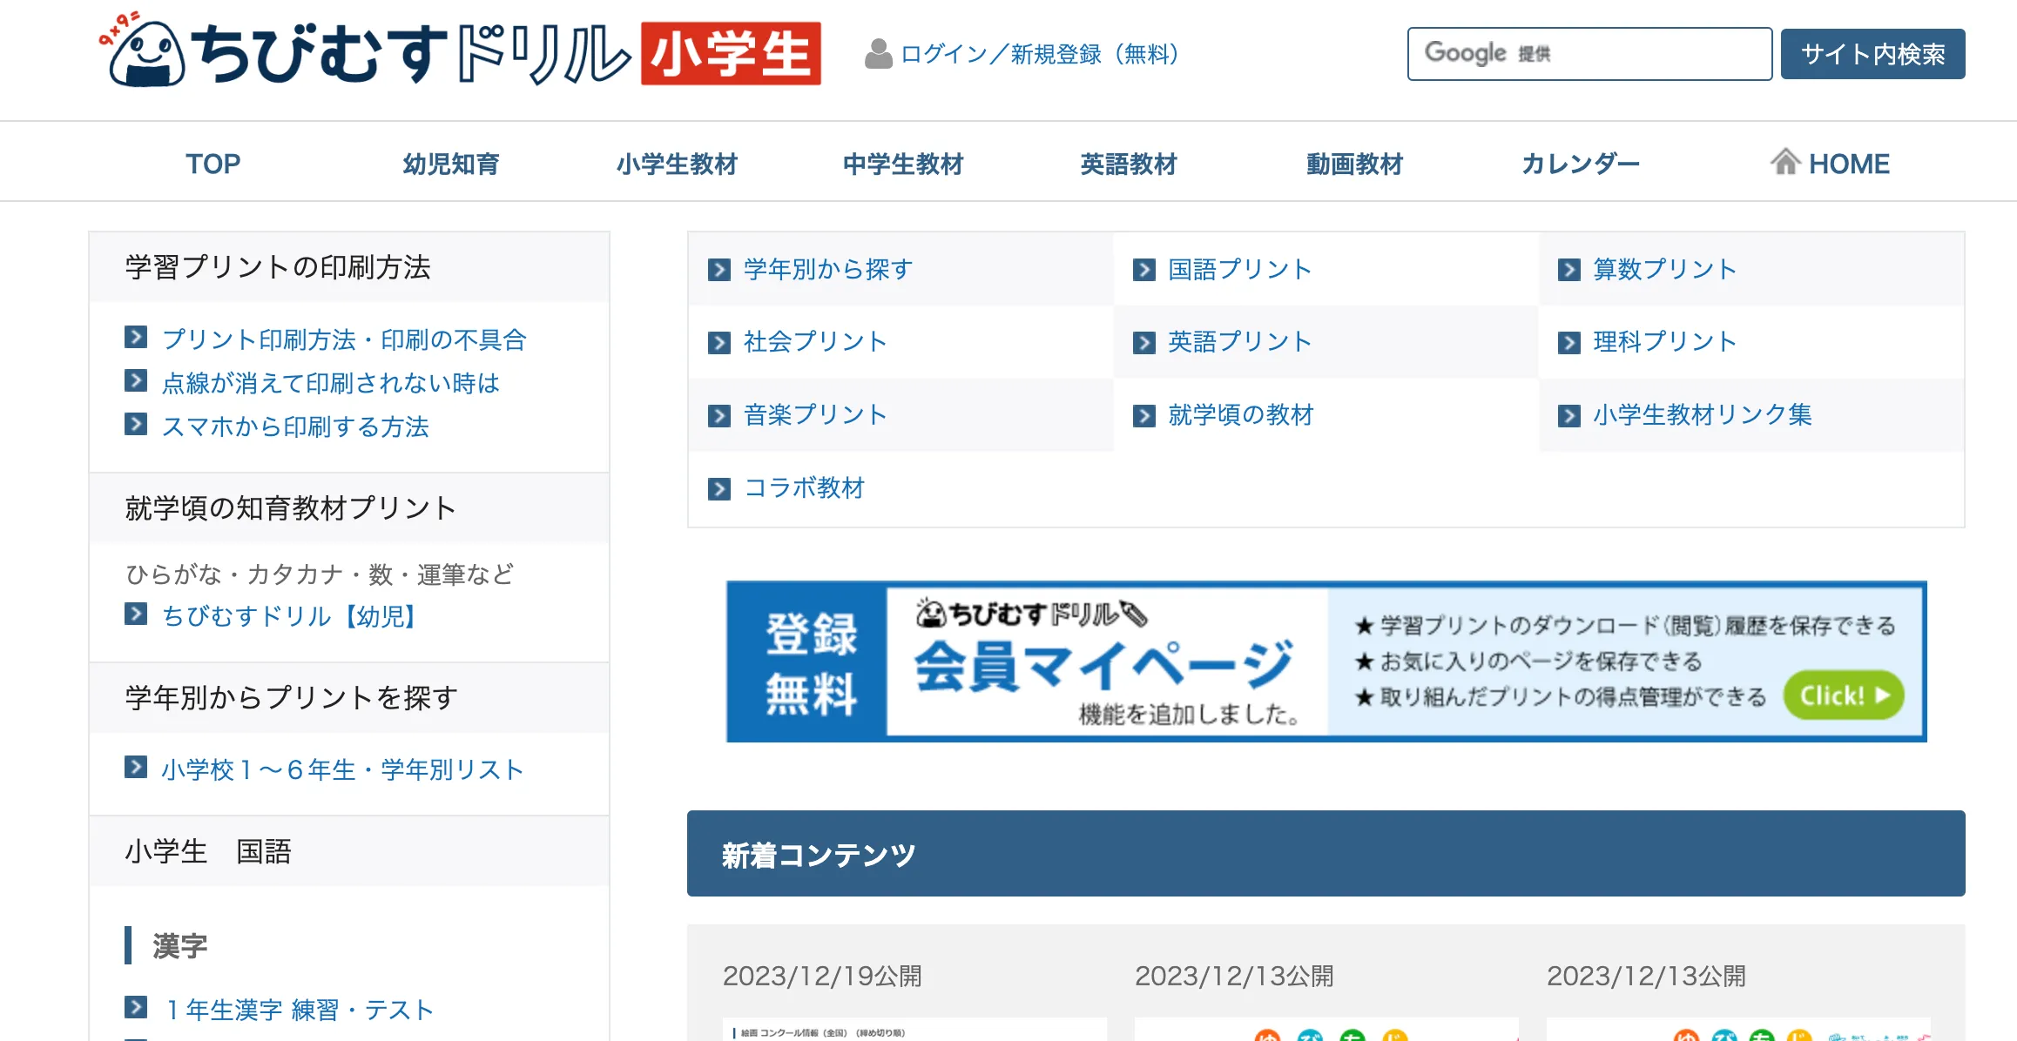Click arrow icon beside 算数プリント
2017x1041 pixels.
coord(1569,270)
